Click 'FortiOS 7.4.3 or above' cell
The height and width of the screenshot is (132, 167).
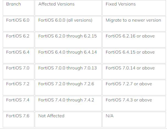click(x=134, y=104)
